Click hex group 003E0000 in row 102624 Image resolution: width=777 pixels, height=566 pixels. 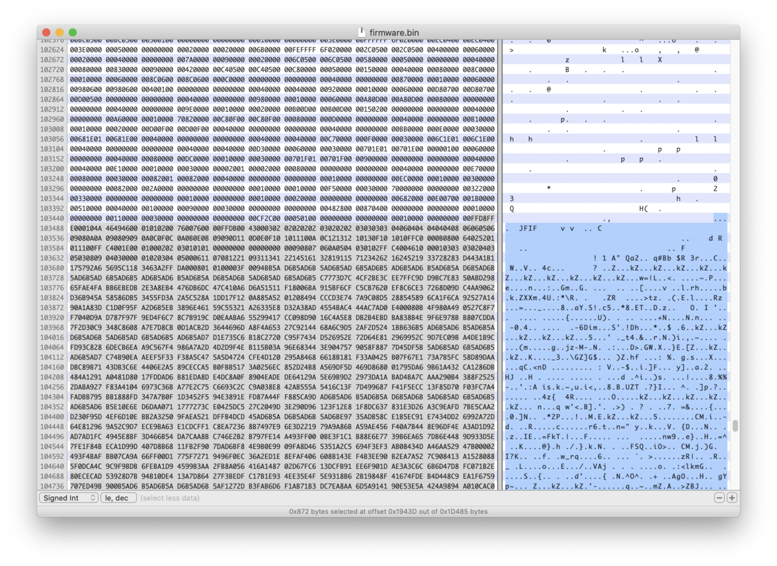[86, 50]
